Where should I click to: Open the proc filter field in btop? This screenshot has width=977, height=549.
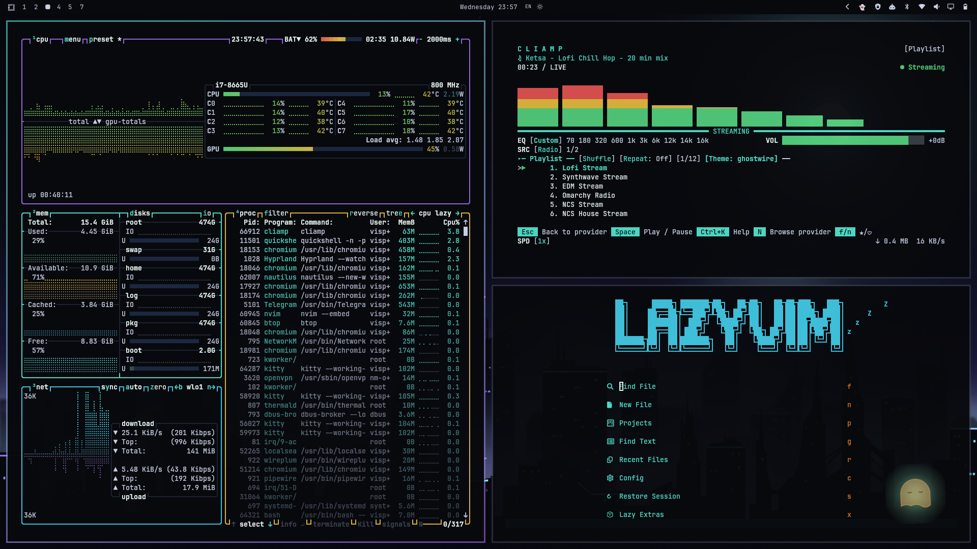point(276,213)
